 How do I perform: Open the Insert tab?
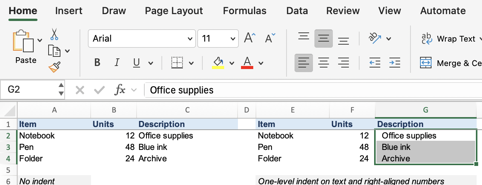pyautogui.click(x=69, y=11)
